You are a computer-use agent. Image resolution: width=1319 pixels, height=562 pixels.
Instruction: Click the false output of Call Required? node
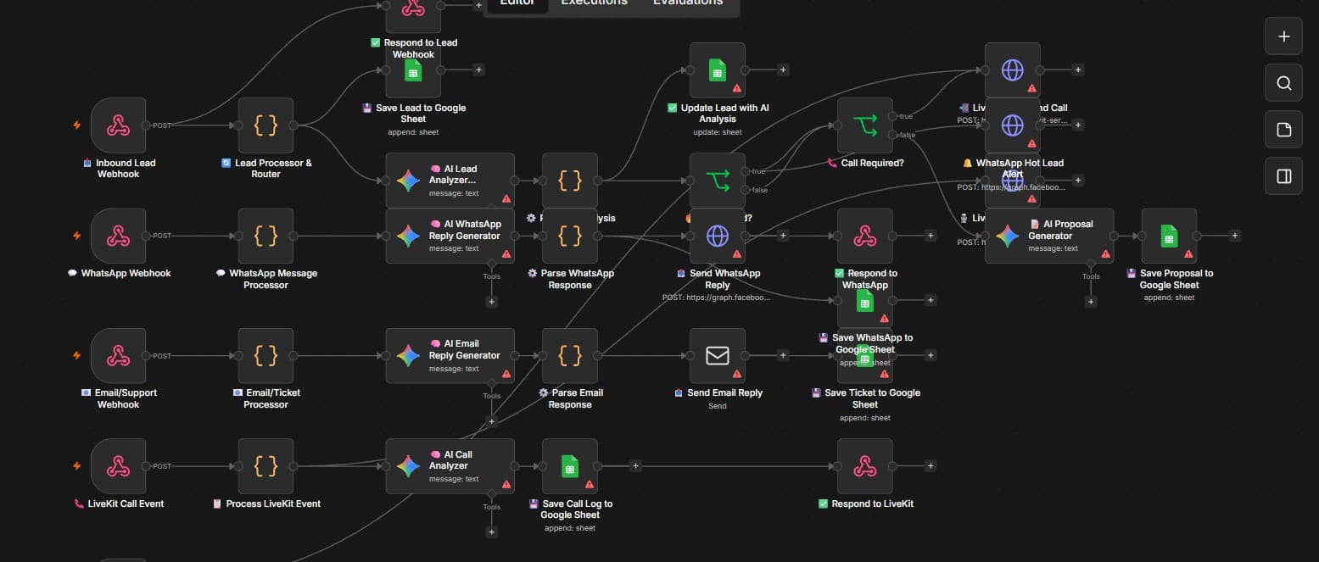point(892,135)
